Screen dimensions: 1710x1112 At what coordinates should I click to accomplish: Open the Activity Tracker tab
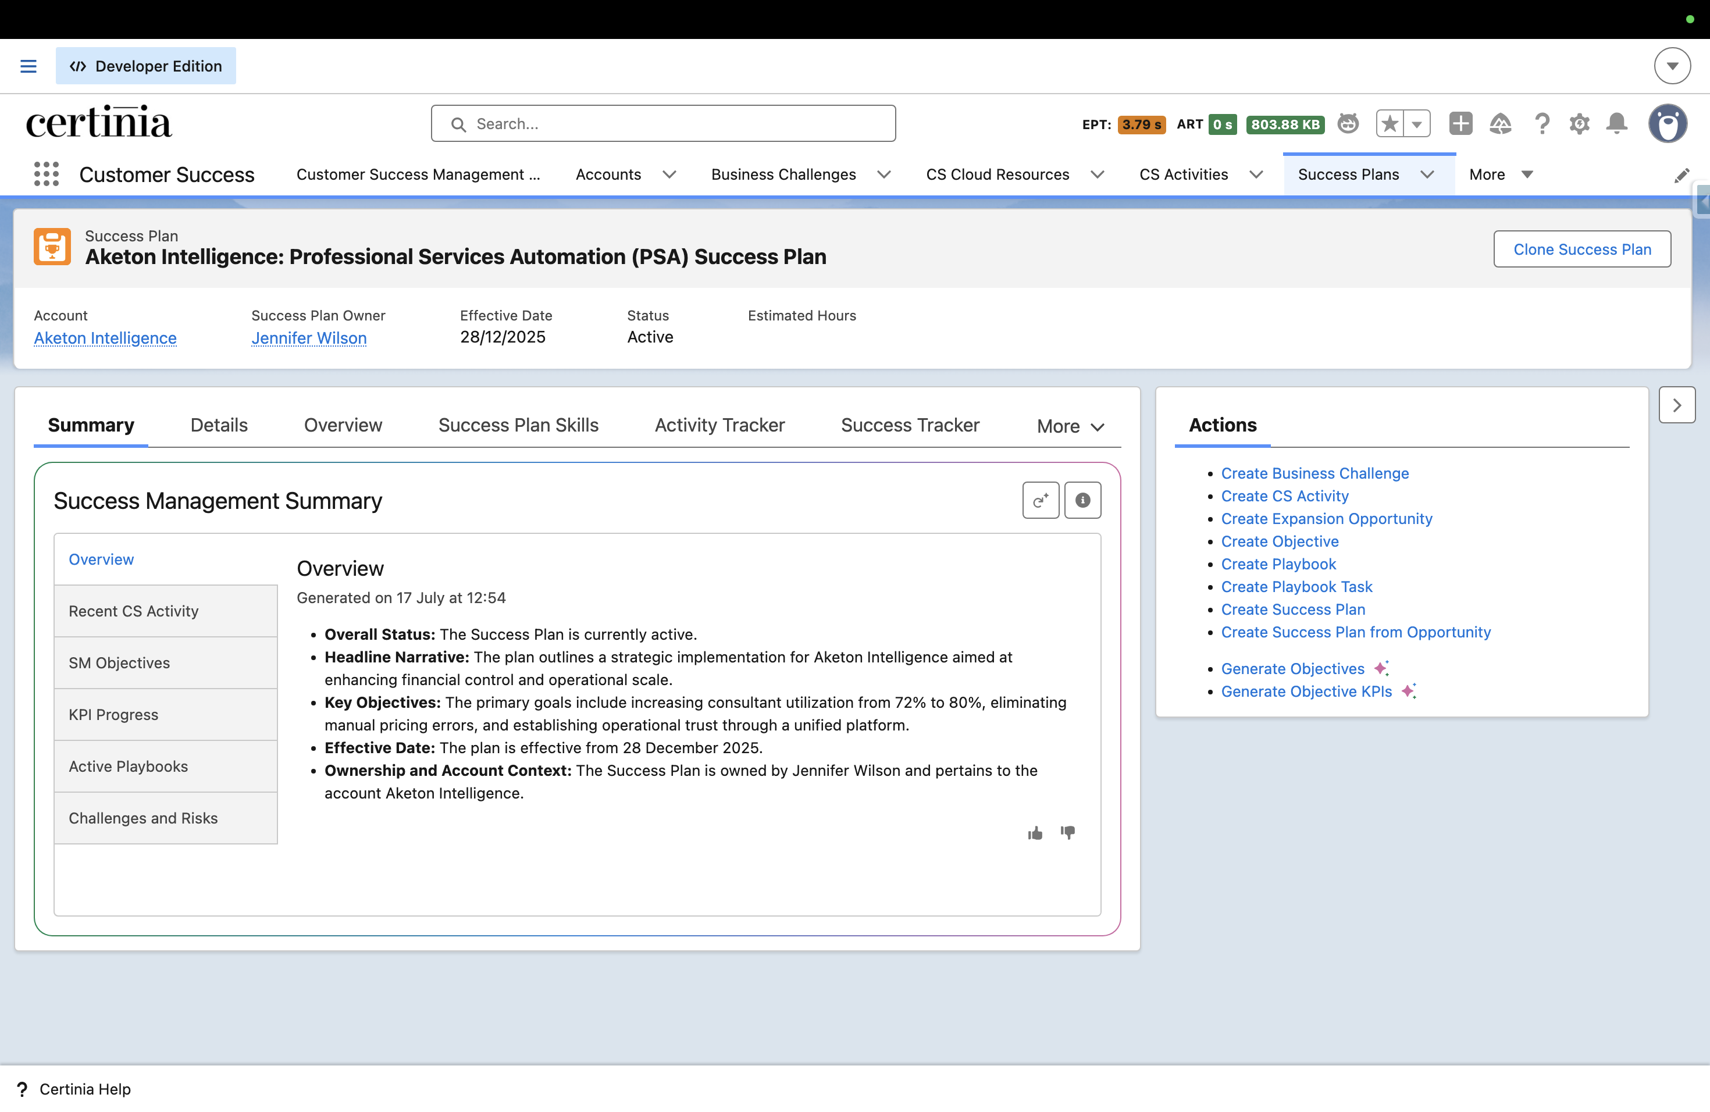[719, 425]
